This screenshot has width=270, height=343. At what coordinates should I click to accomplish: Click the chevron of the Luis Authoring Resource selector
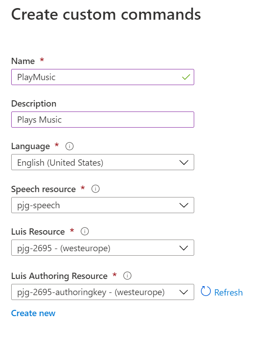[x=183, y=292]
